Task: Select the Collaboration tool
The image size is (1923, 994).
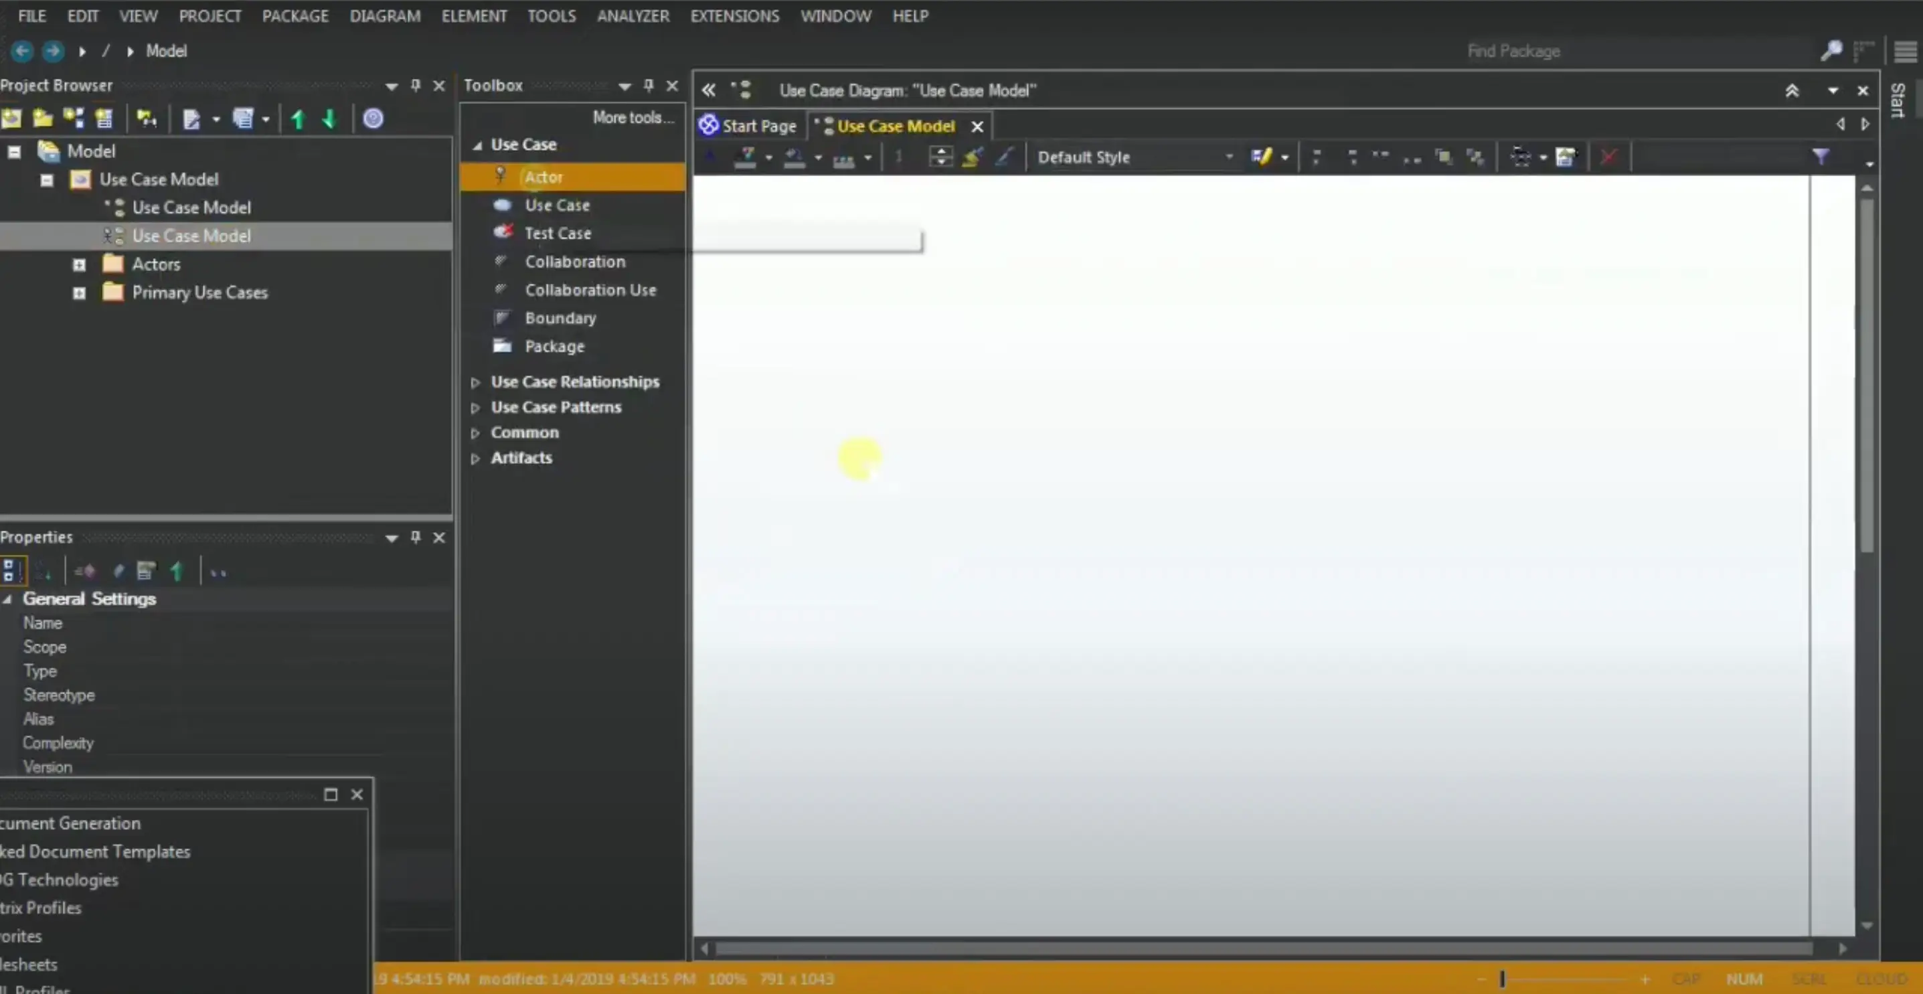Action: tap(575, 261)
